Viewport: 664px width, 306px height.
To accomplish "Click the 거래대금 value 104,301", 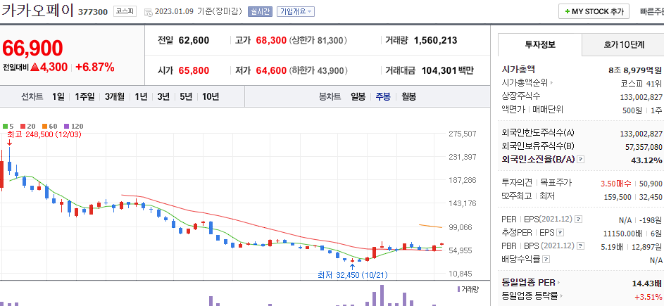I will (439, 70).
